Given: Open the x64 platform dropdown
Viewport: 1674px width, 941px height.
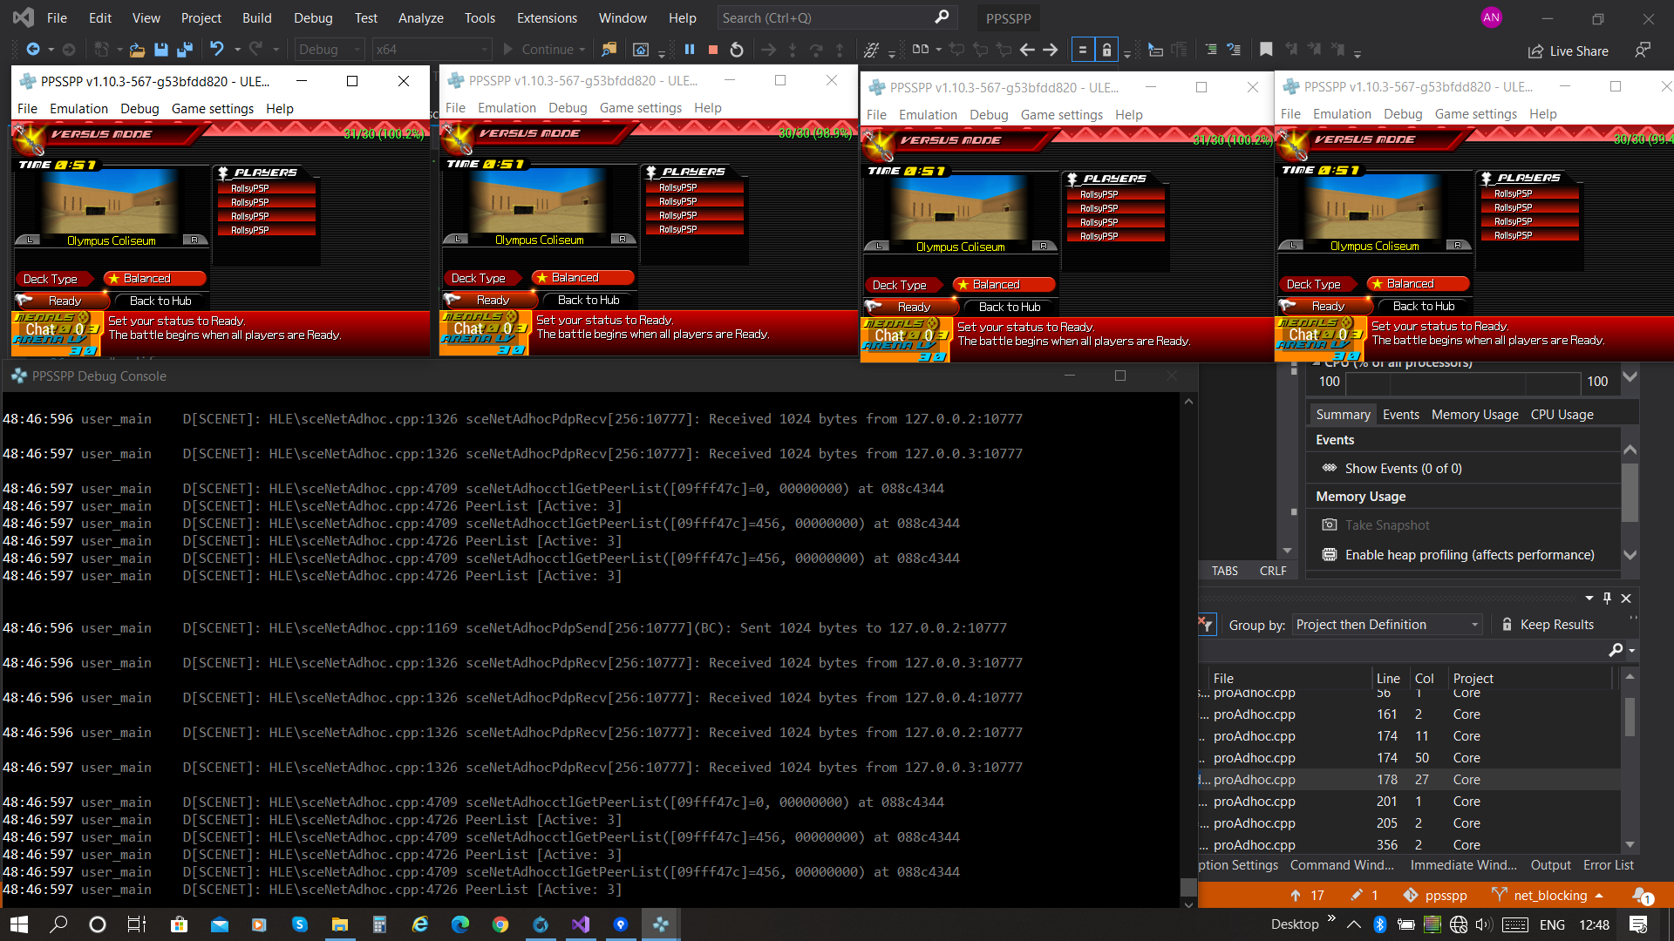Looking at the screenshot, I should point(432,50).
